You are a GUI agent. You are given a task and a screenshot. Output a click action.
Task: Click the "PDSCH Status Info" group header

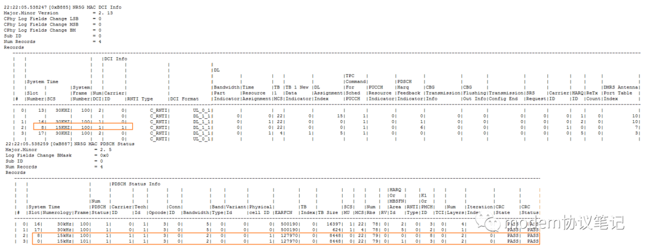pos(136,184)
